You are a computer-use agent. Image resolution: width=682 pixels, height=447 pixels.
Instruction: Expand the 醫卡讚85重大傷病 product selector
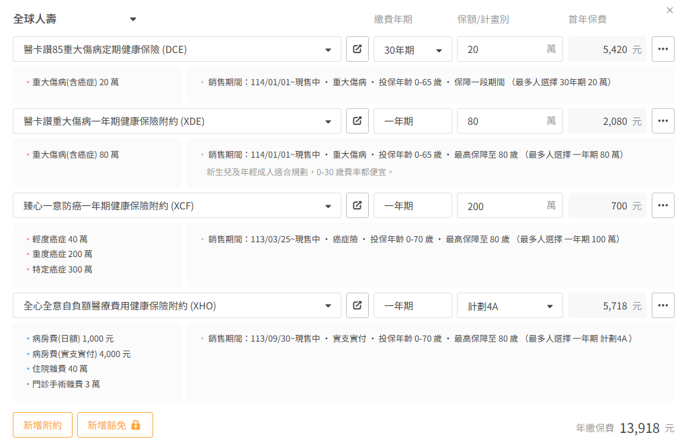[x=177, y=50]
